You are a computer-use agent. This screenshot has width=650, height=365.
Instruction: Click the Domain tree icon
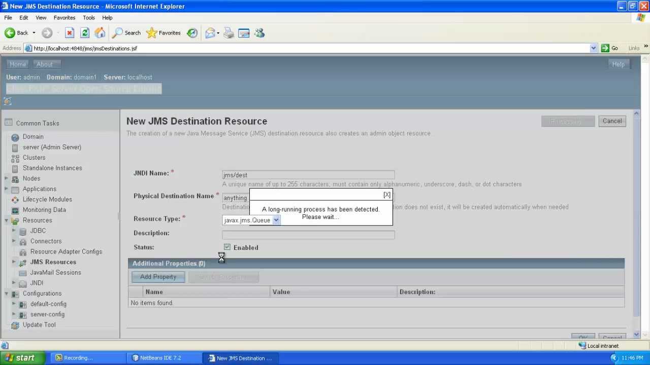[x=15, y=137]
